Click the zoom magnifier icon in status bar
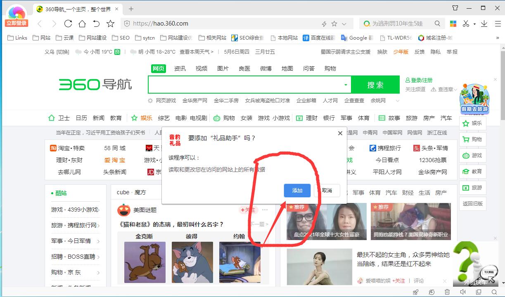 click(x=494, y=292)
